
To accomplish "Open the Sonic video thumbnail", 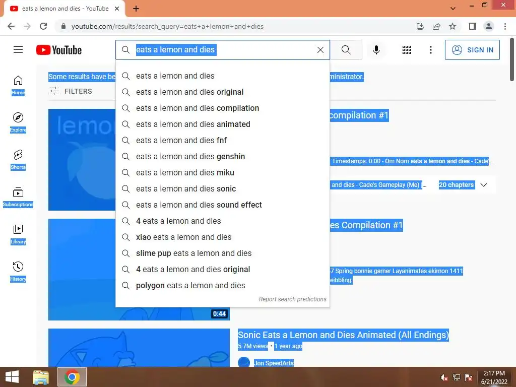I will pyautogui.click(x=139, y=348).
